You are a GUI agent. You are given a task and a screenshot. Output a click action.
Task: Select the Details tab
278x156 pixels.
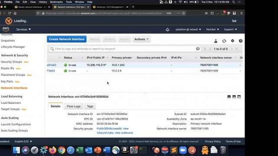pos(56,106)
